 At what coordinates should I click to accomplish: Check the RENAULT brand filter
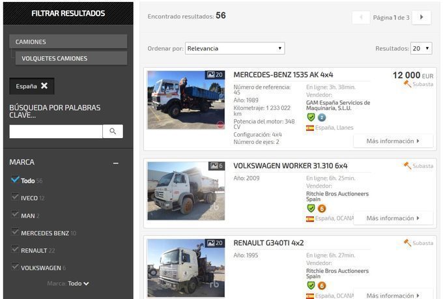coord(15,249)
